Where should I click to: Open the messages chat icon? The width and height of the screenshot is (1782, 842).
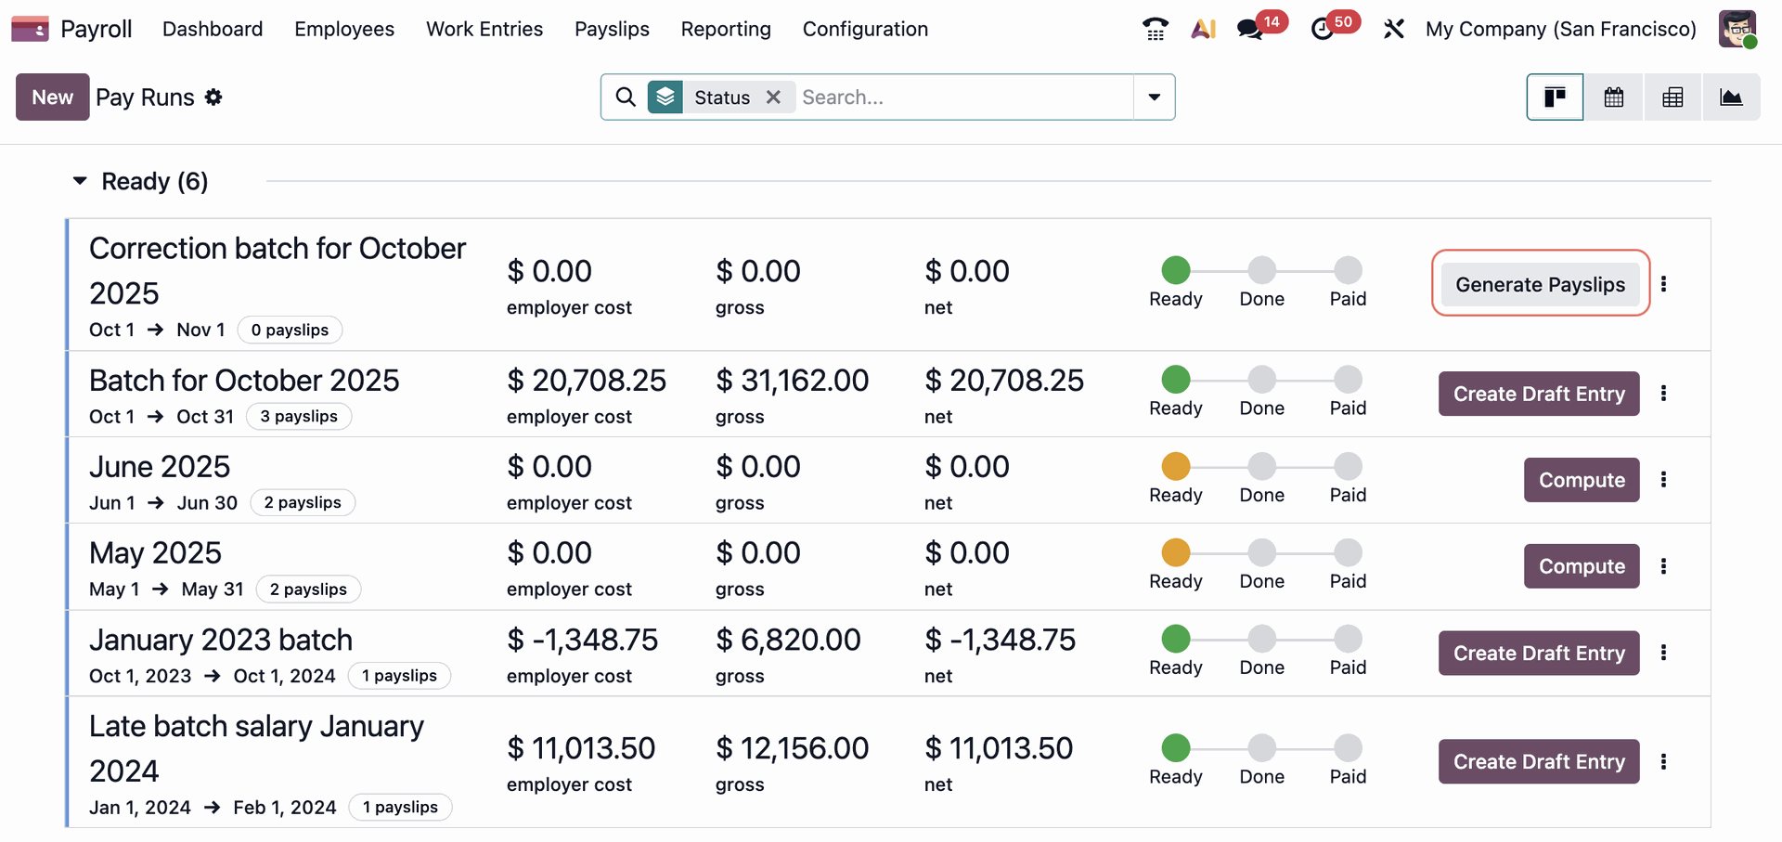pyautogui.click(x=1250, y=30)
